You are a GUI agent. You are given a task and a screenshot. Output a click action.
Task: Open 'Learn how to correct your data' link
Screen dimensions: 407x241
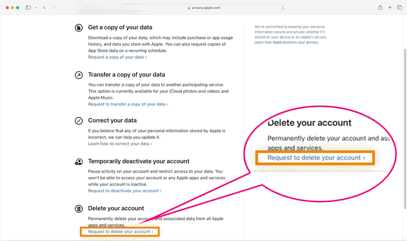click(120, 144)
